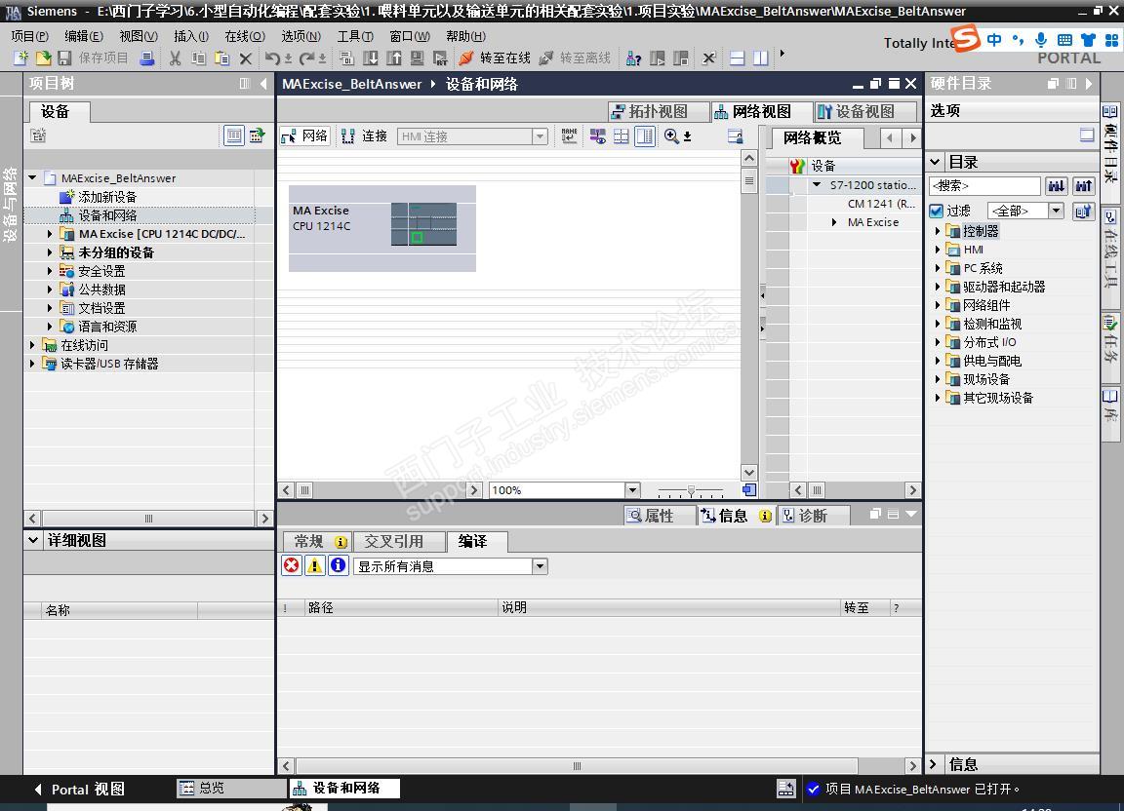This screenshot has height=811, width=1124.
Task: Click the Copy icon in toolbar
Action: pyautogui.click(x=199, y=58)
